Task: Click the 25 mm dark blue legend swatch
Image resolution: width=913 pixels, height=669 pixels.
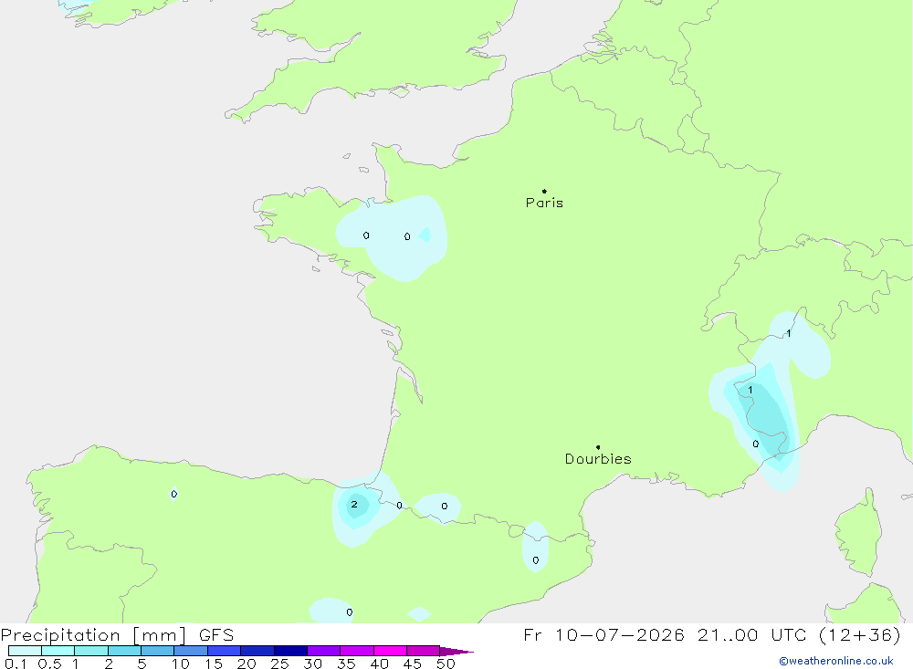Action: [290, 651]
